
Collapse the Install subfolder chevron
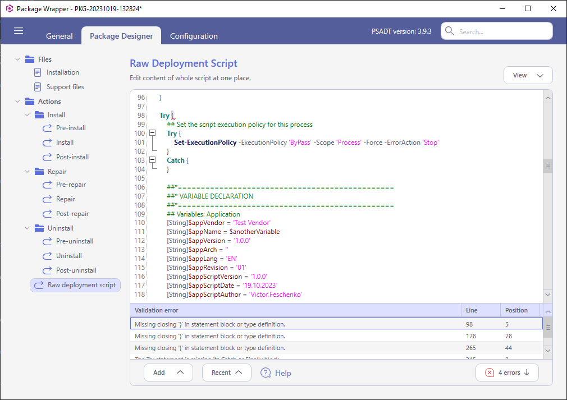point(27,115)
